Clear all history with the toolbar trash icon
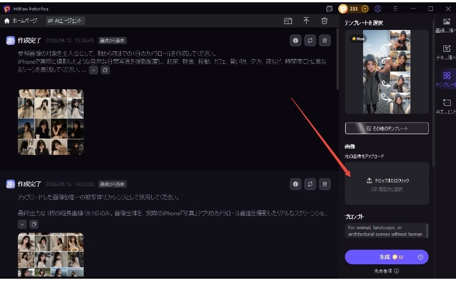 click(x=324, y=21)
